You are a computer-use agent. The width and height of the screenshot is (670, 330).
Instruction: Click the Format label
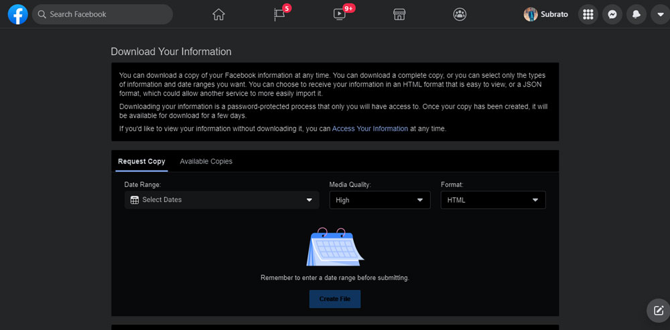[x=452, y=185]
